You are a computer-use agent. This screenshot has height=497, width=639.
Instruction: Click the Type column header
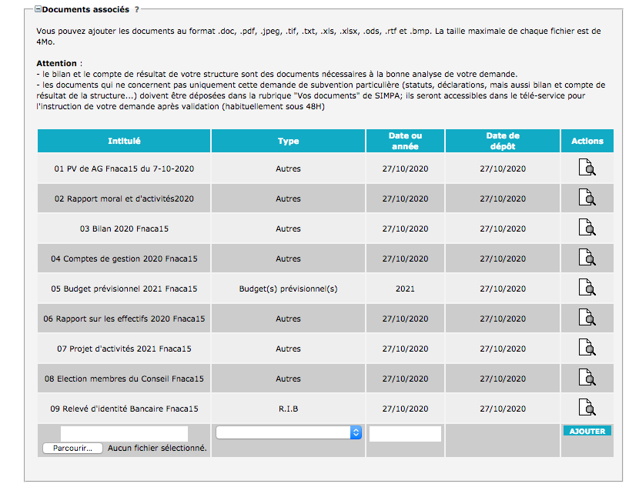point(288,141)
